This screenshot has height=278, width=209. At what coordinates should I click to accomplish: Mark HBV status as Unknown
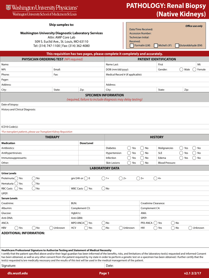tap(51, 228)
